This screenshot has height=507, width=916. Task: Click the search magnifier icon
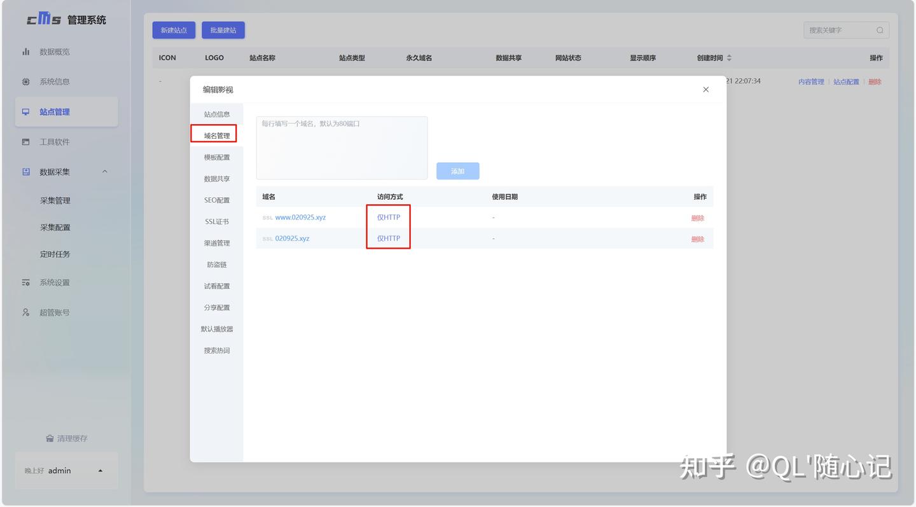click(880, 30)
